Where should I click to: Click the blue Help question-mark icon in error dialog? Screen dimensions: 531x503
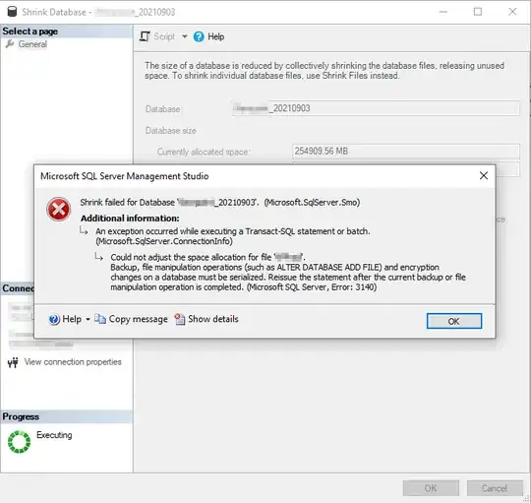[54, 319]
